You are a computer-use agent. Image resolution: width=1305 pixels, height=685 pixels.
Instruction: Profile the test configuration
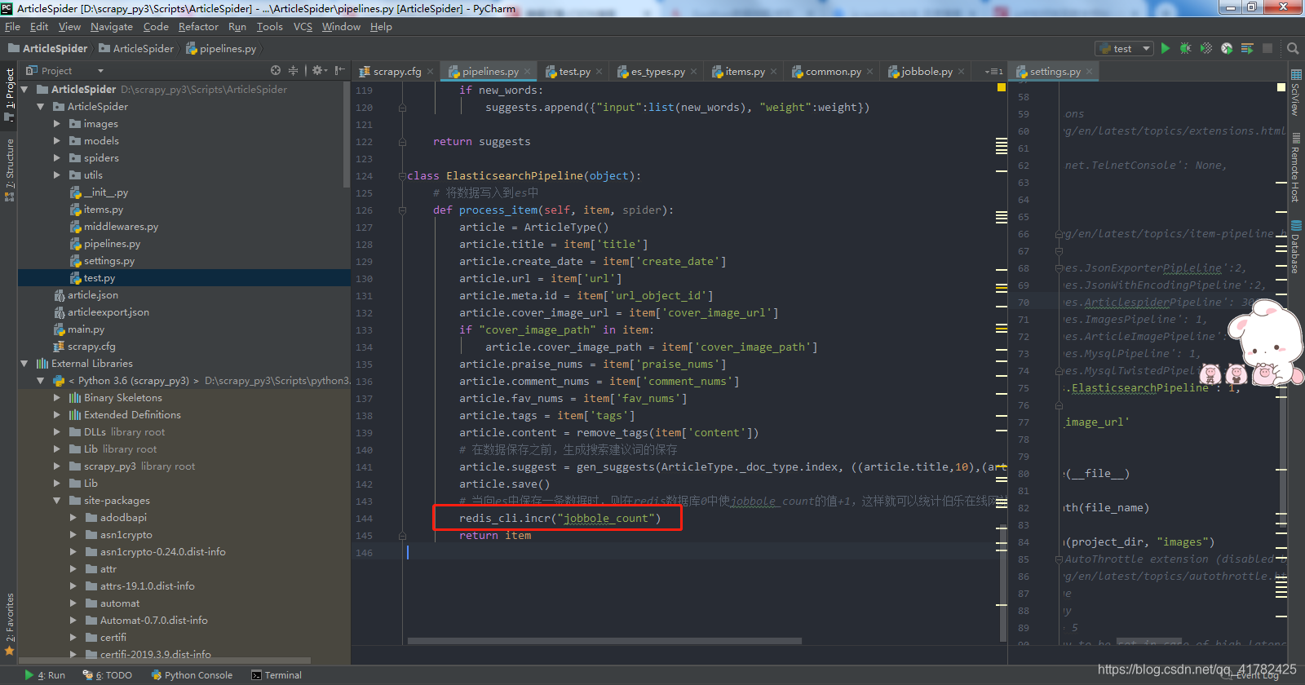[1226, 48]
